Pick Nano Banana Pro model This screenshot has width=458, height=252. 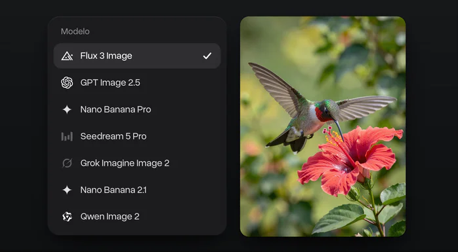137,109
